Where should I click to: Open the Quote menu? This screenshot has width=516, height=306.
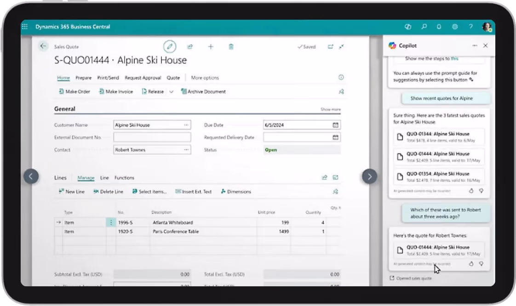173,78
